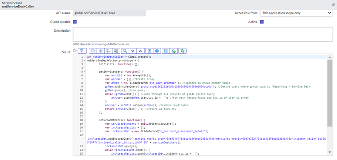Click the paperclip attachment icon
The width and height of the screenshot is (337, 160).
click(333, 4)
